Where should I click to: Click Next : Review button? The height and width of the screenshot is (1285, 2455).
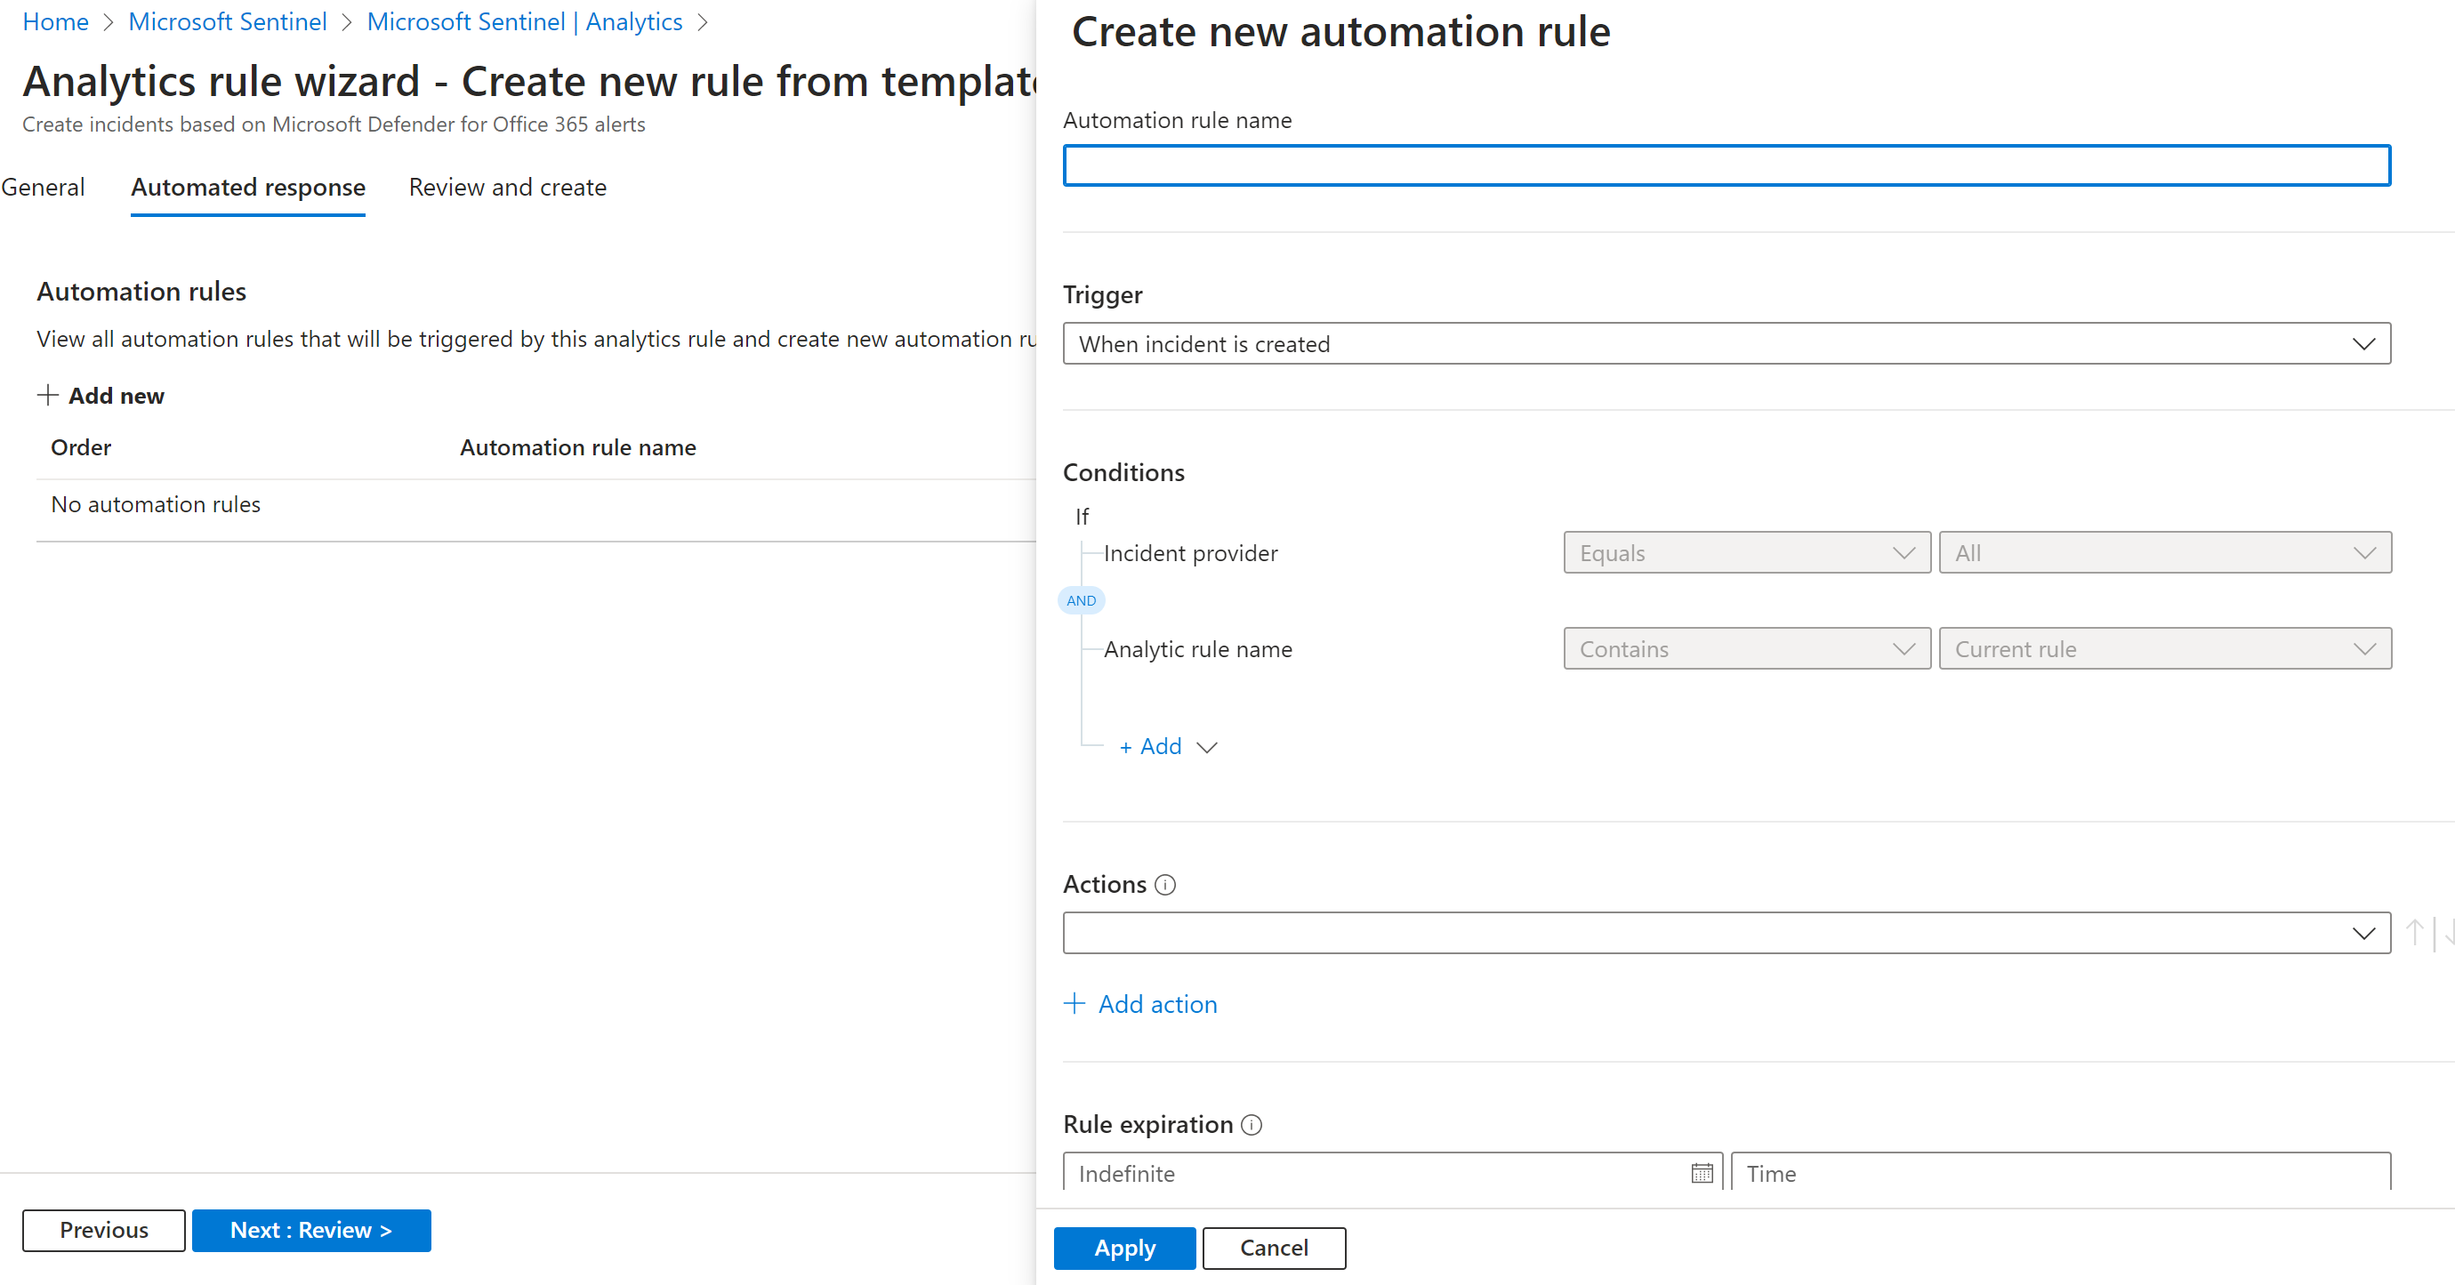click(x=310, y=1230)
